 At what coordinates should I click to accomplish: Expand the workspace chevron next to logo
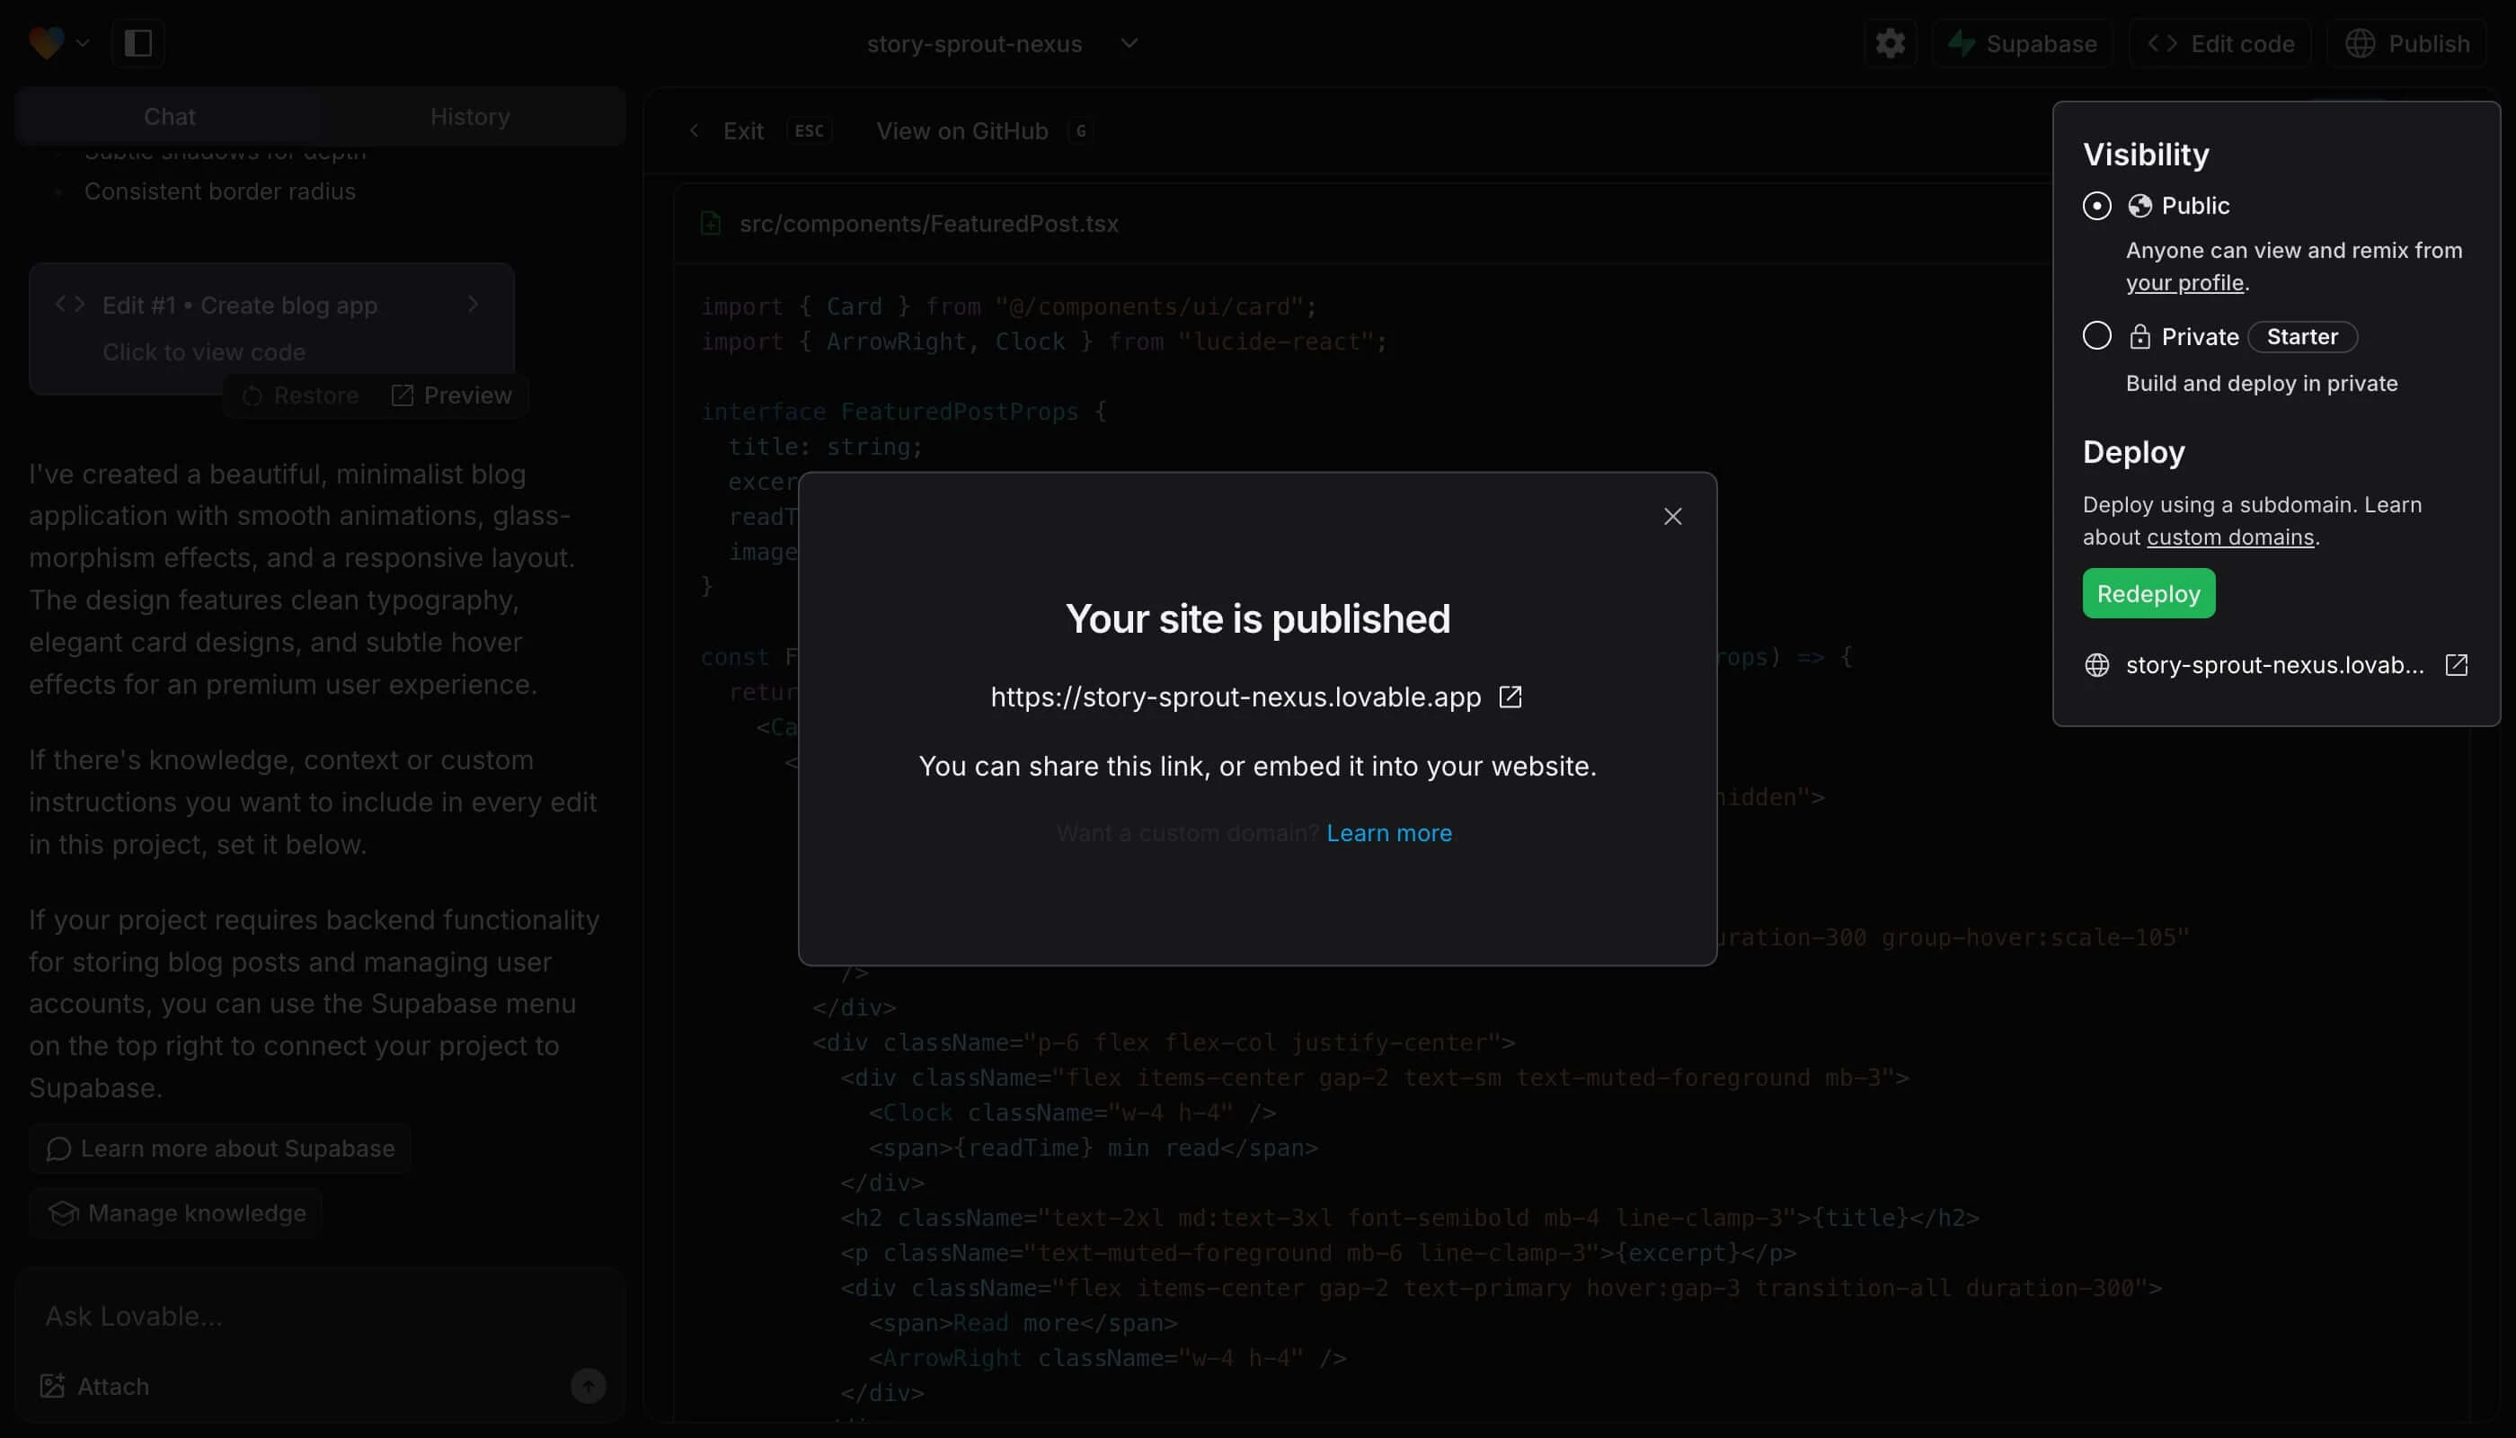tap(84, 42)
